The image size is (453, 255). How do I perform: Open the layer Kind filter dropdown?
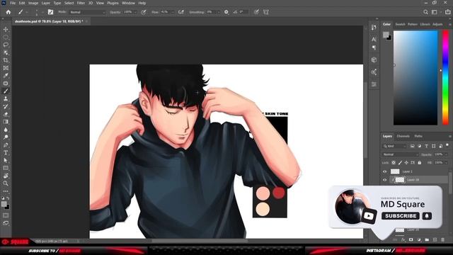tap(394, 146)
